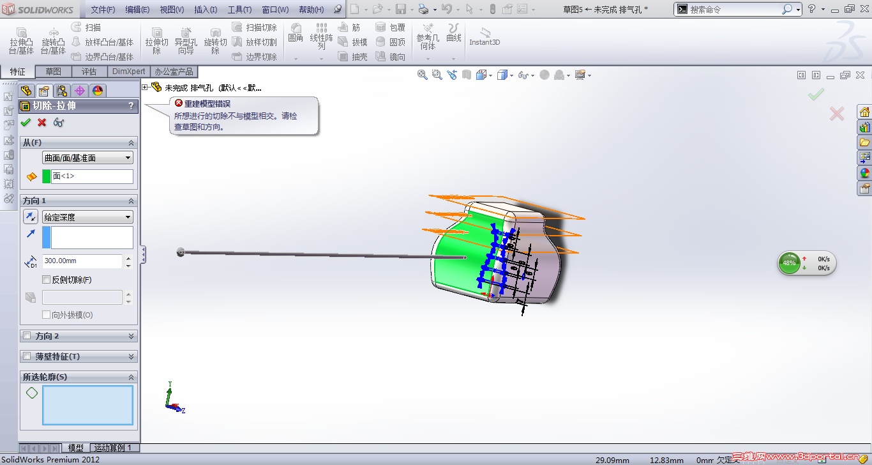The image size is (872, 465).
Task: Toggle the Instant3D tool
Action: [485, 36]
